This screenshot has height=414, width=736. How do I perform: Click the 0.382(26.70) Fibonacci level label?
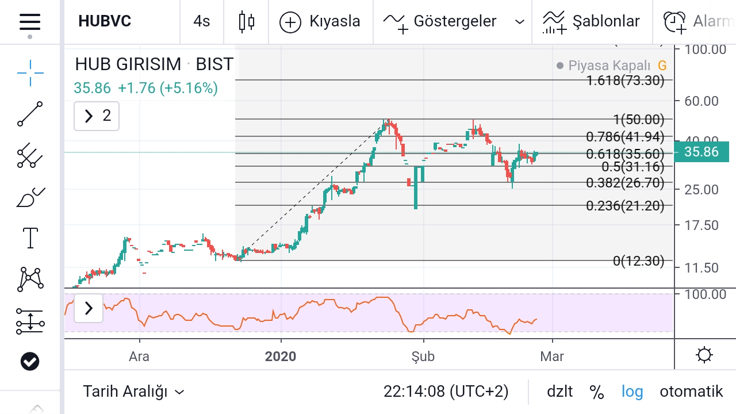(x=625, y=183)
